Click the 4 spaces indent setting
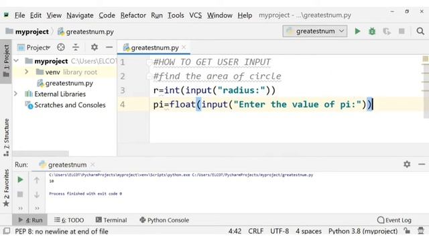 pyautogui.click(x=308, y=231)
